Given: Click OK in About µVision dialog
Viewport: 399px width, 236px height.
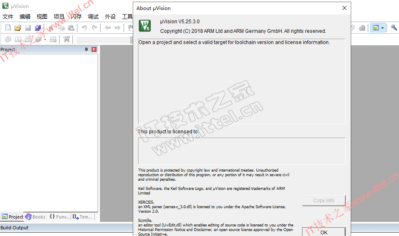Looking at the screenshot, I should coord(324,232).
